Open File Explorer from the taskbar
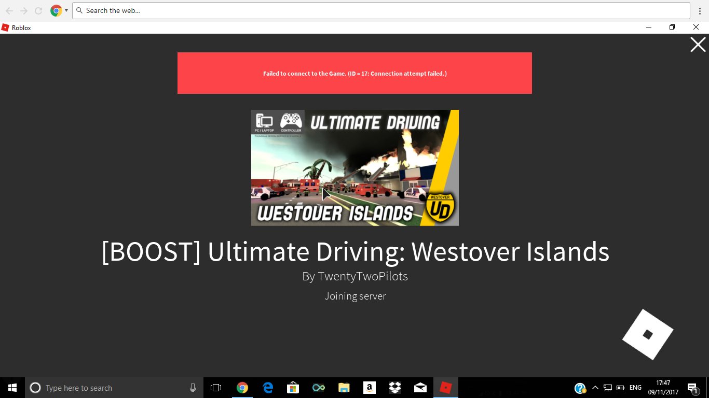709x398 pixels. point(344,388)
